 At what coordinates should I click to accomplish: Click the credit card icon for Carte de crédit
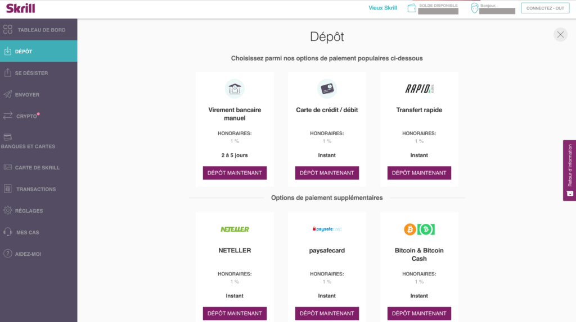[327, 89]
